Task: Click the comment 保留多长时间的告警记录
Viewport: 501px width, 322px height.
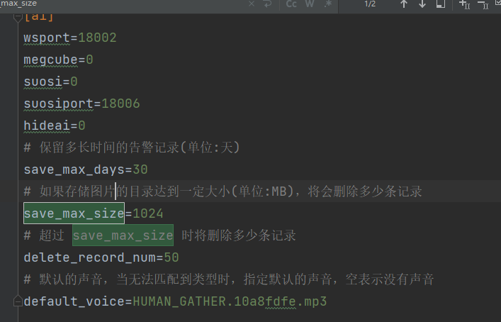Action: point(132,148)
